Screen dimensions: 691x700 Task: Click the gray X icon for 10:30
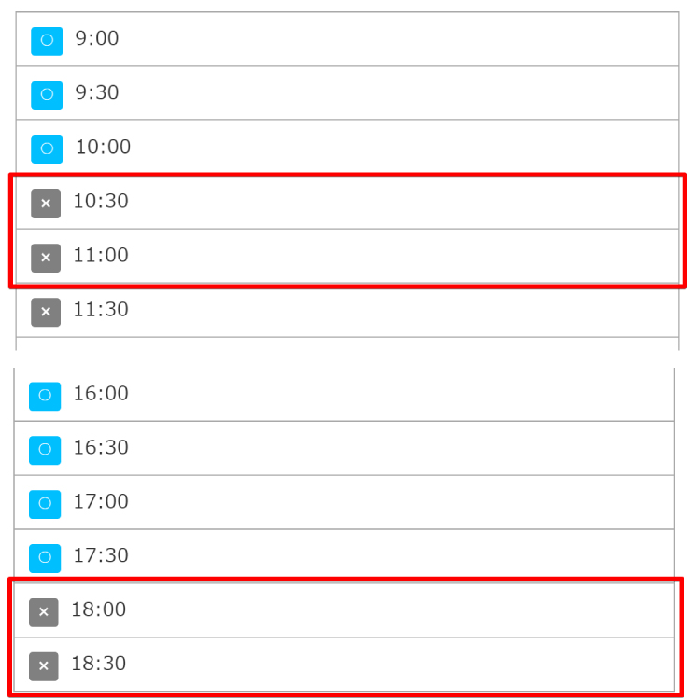tap(46, 203)
